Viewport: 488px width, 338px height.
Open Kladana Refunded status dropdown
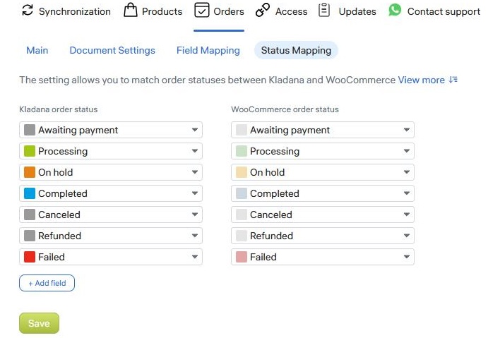[111, 236]
